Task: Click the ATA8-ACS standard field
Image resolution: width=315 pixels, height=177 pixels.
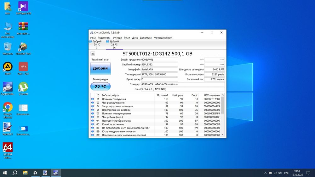Action: click(x=183, y=84)
